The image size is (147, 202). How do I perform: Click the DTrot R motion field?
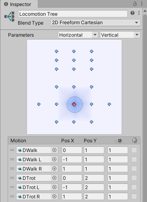[37, 196]
